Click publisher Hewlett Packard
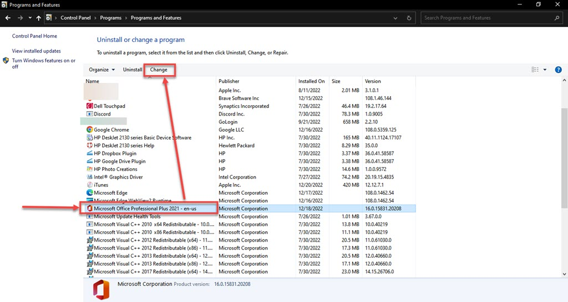 [236, 145]
